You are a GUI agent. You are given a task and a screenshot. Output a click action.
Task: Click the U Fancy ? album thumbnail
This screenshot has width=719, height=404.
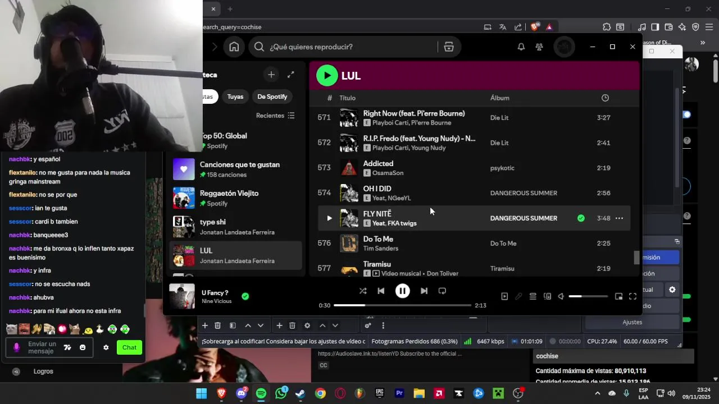click(182, 296)
